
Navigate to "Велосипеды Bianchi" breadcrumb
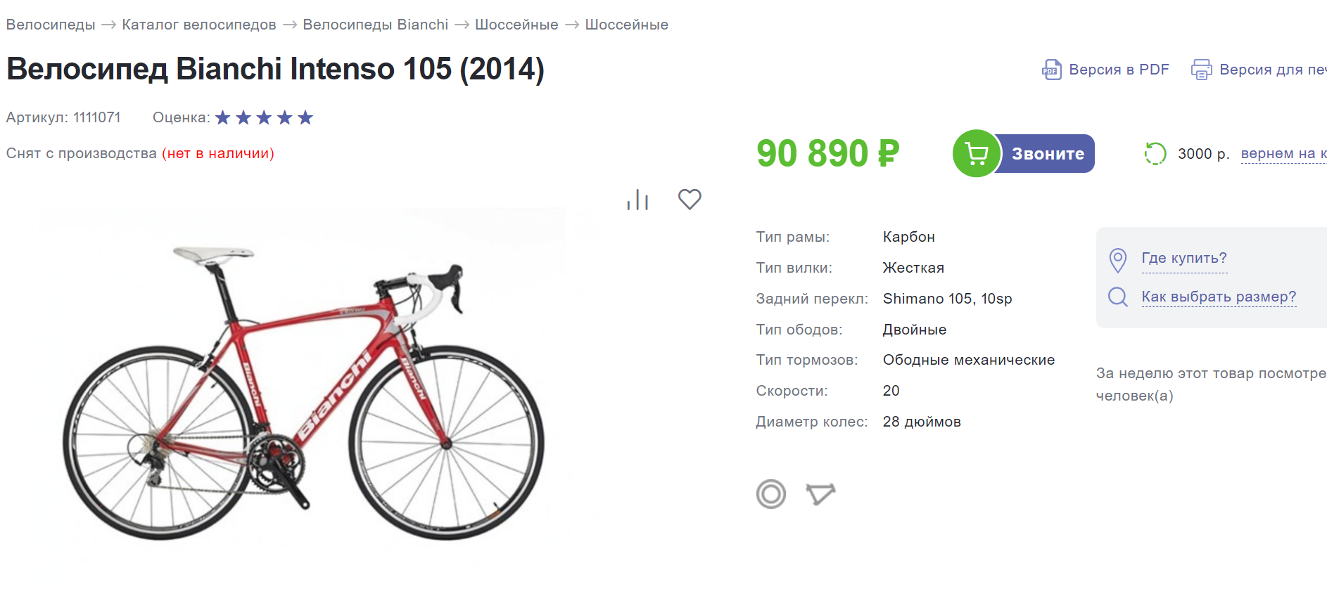pos(375,25)
